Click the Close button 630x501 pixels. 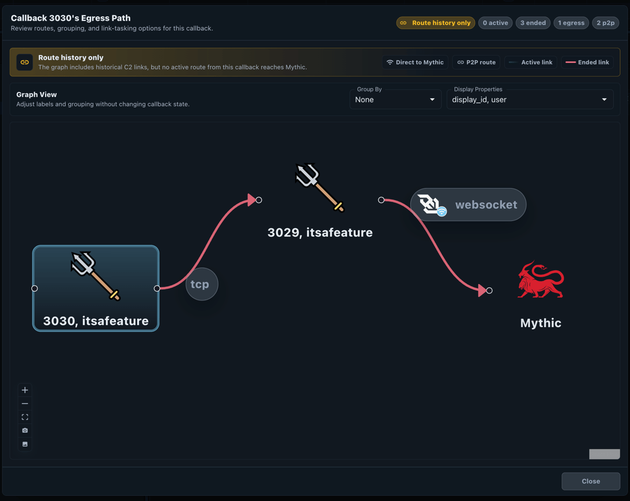[591, 481]
